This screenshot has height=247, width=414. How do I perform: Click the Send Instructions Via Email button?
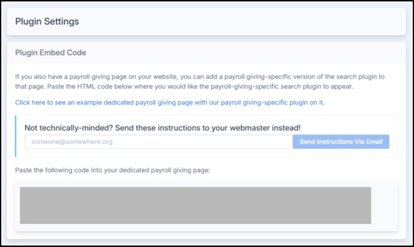(x=341, y=142)
